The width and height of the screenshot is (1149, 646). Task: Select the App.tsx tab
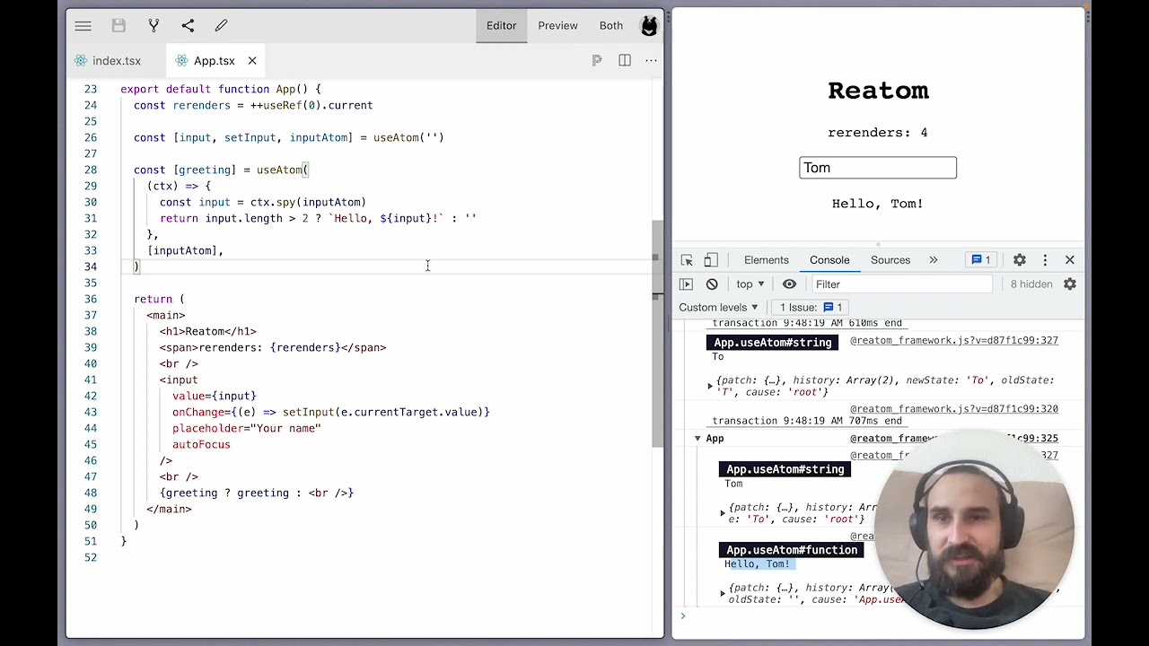215,61
